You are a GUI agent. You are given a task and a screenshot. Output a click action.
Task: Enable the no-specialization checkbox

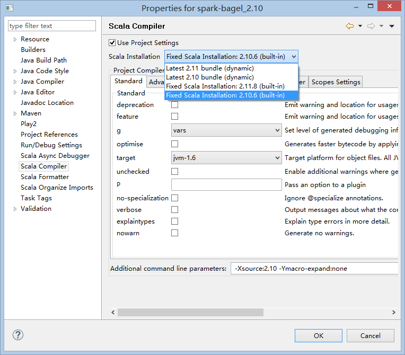[x=174, y=198]
